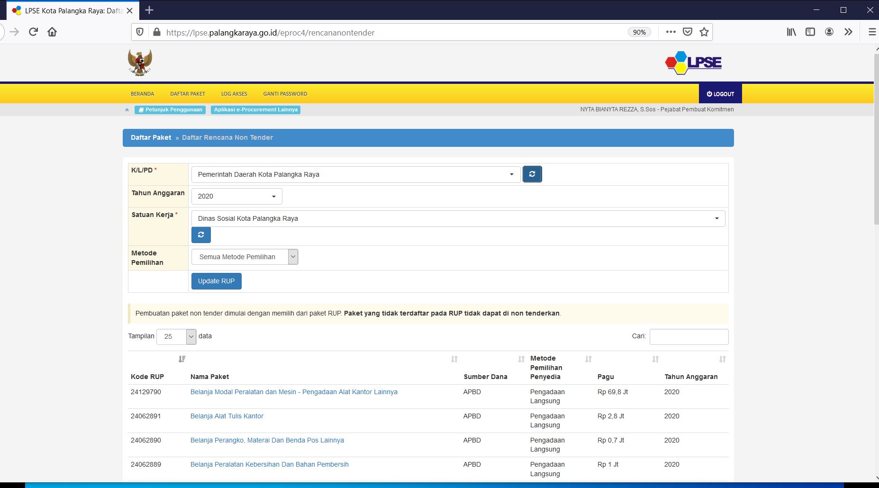Open the Firefox account icon
The height and width of the screenshot is (488, 879).
point(829,32)
